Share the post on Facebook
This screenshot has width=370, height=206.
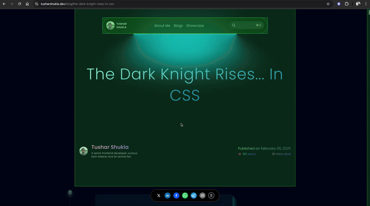tap(176, 196)
